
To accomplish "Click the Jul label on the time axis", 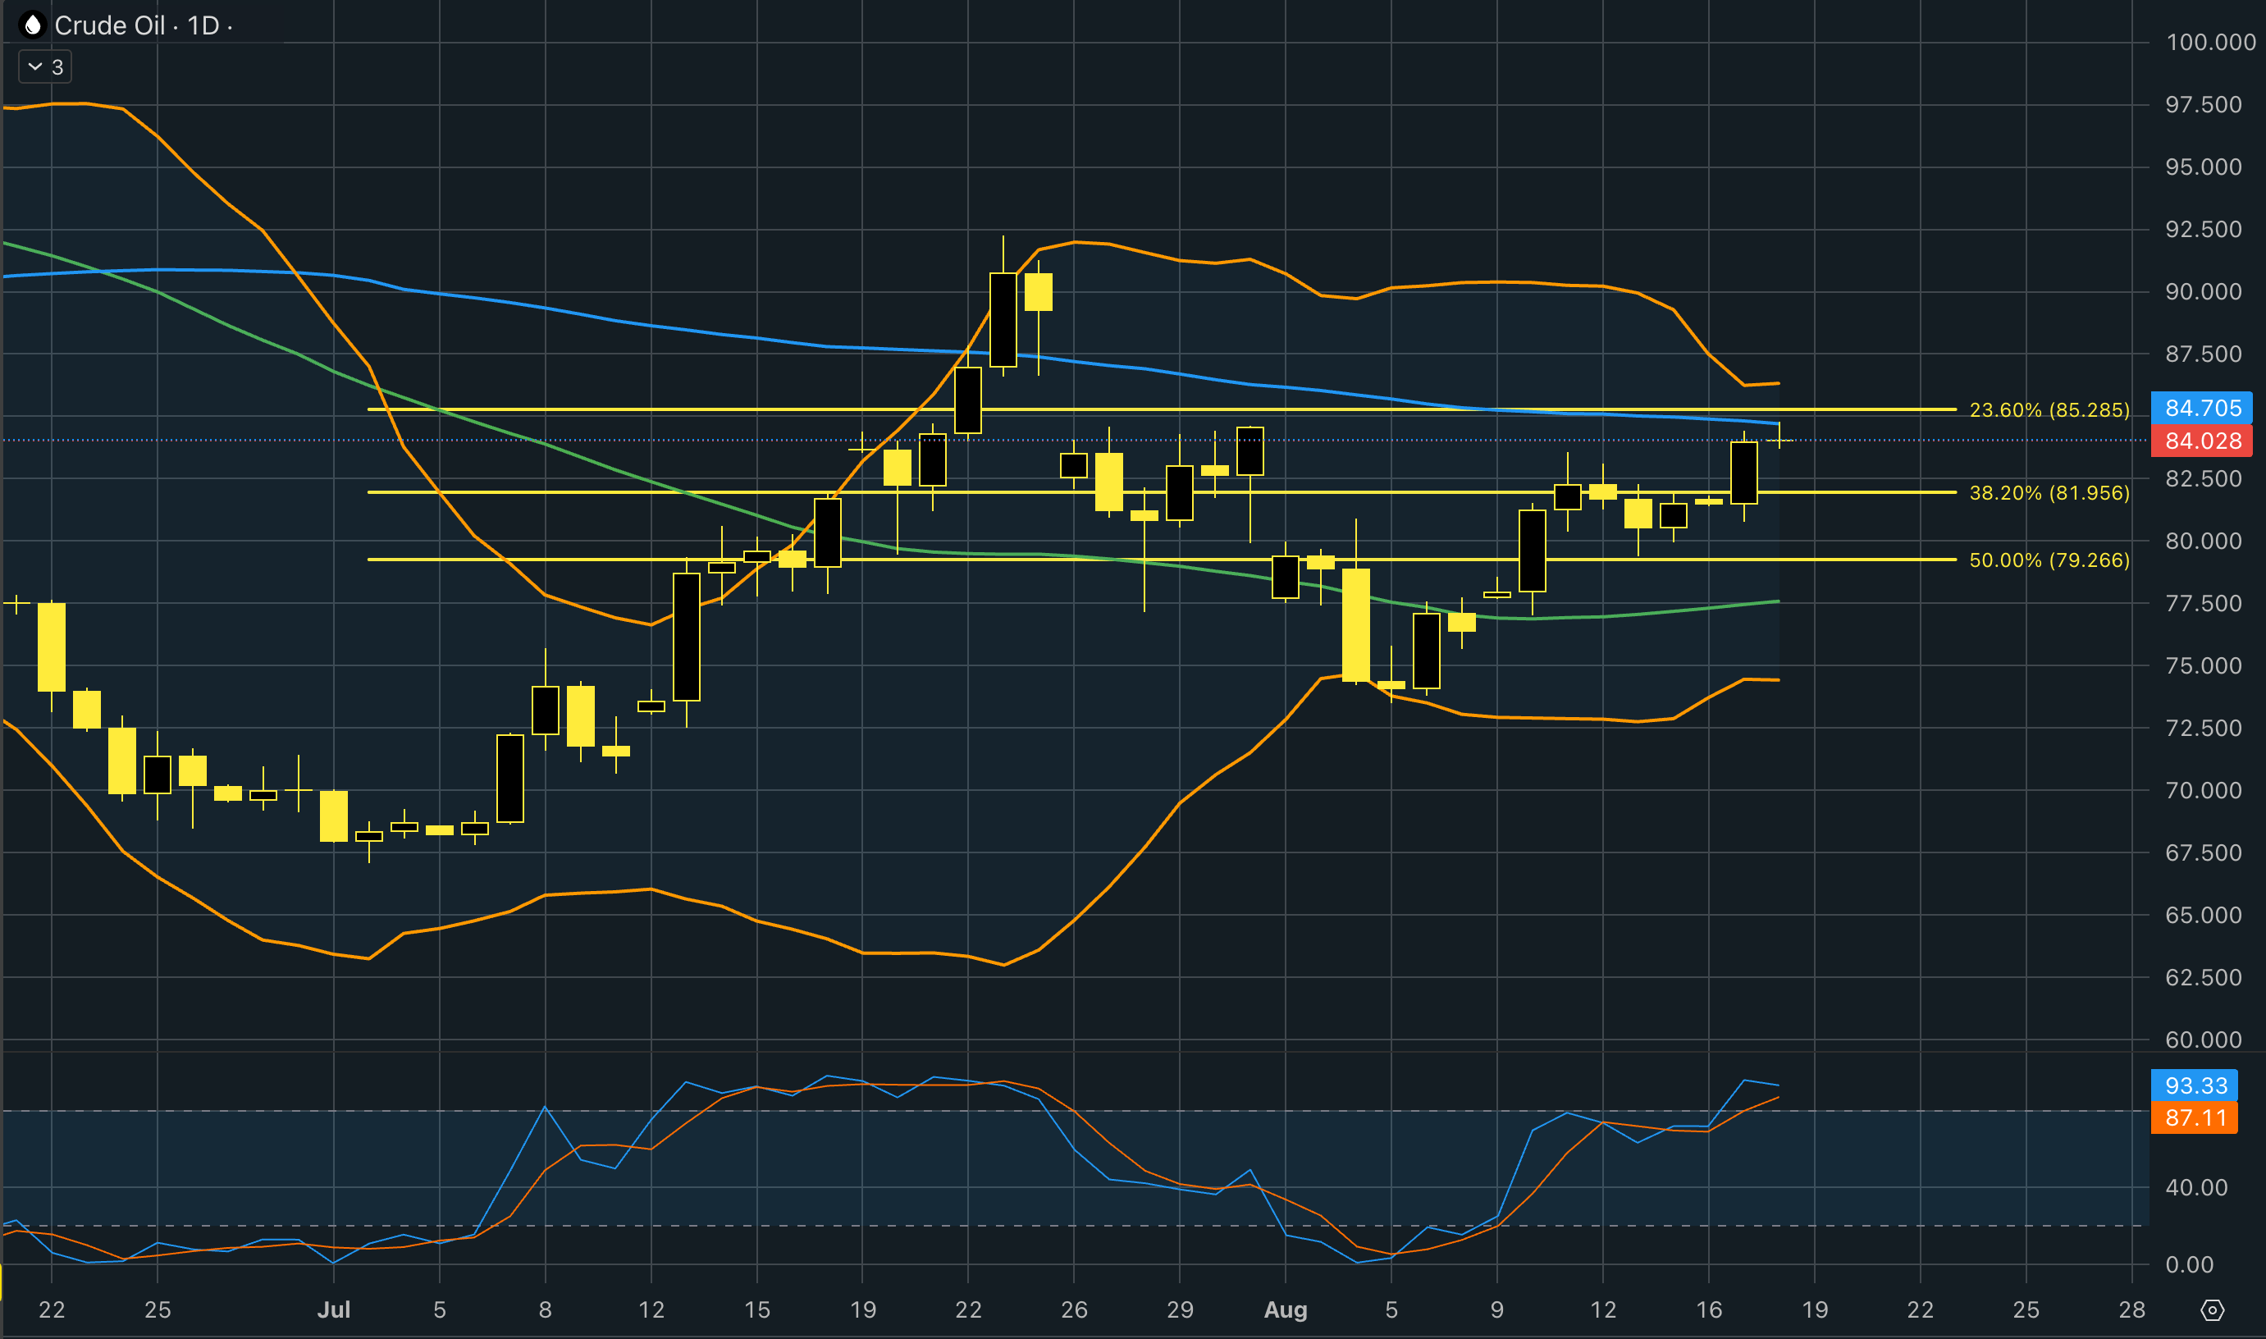I will (334, 1309).
